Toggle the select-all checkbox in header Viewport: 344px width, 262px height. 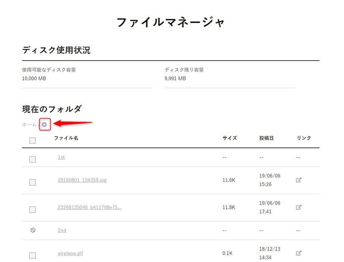pyautogui.click(x=33, y=140)
